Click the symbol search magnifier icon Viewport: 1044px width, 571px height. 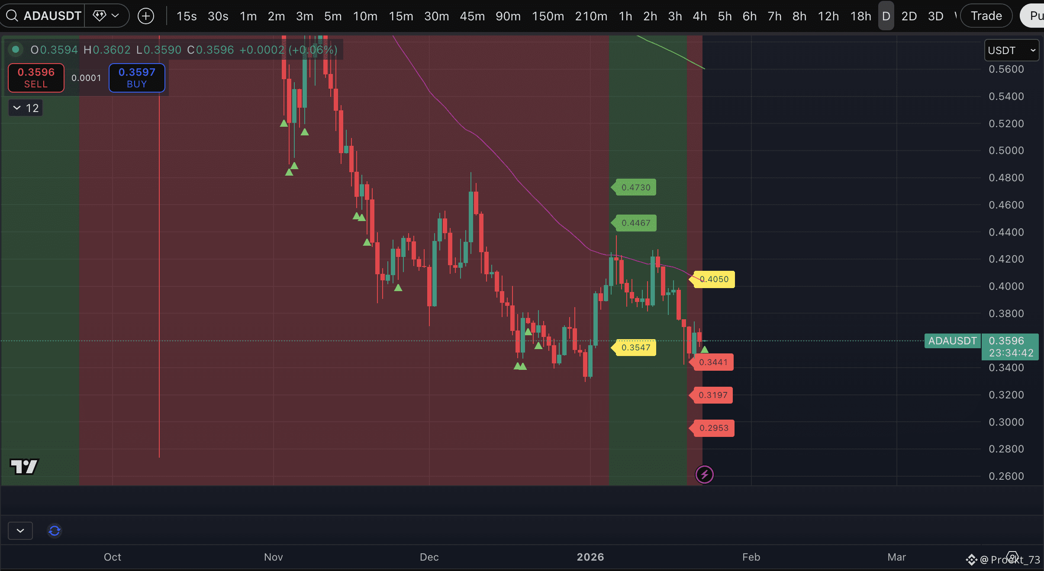point(12,16)
